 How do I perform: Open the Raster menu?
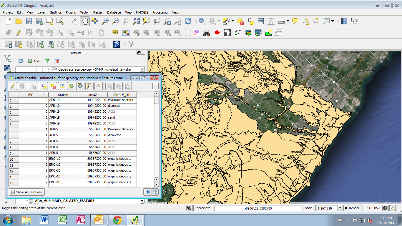(98, 12)
